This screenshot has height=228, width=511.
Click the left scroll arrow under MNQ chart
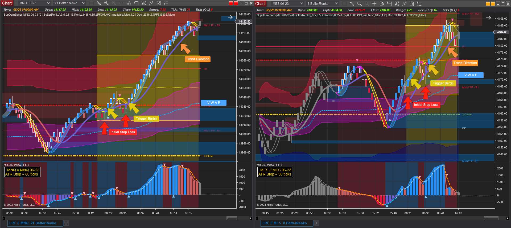4,218
